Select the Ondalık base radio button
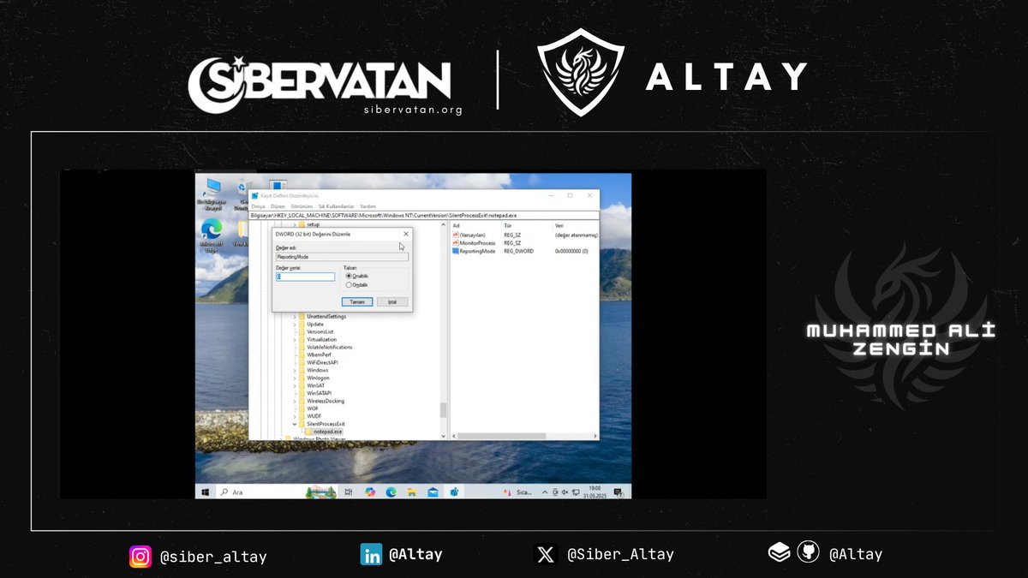The image size is (1028, 578). click(x=348, y=285)
